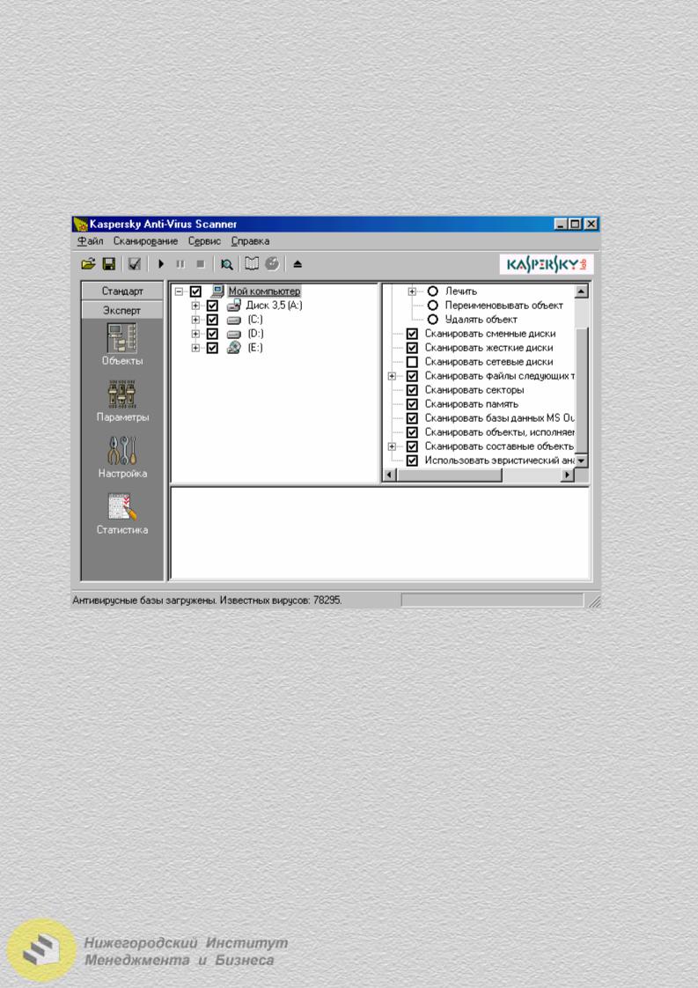Click the options list scroll-up arrow
Image resolution: width=698 pixels, height=988 pixels.
(x=582, y=291)
